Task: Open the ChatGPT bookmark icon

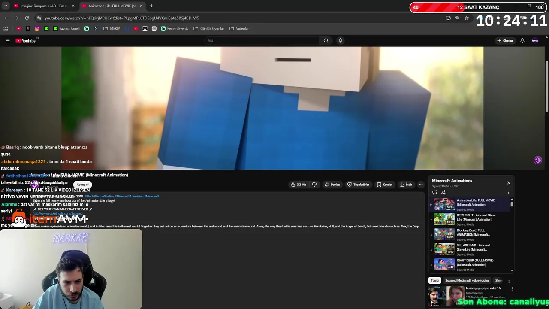Action: pyautogui.click(x=154, y=29)
